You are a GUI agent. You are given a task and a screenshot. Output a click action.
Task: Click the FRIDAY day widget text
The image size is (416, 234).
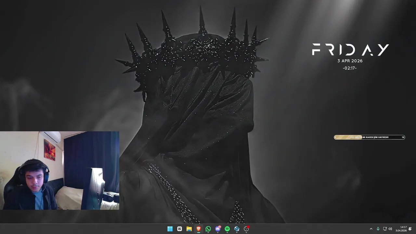pyautogui.click(x=350, y=50)
